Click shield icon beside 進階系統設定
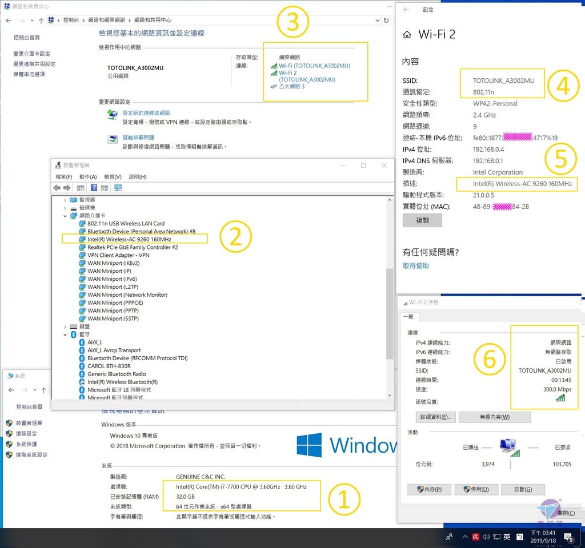585x548 pixels. click(9, 455)
